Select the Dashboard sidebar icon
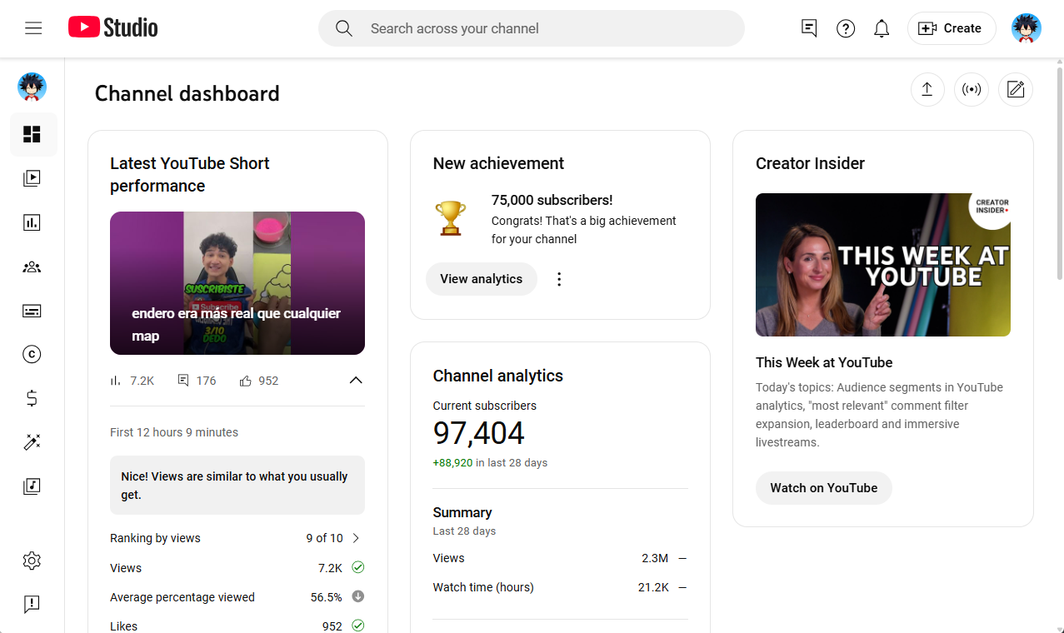1064x633 pixels. point(32,134)
